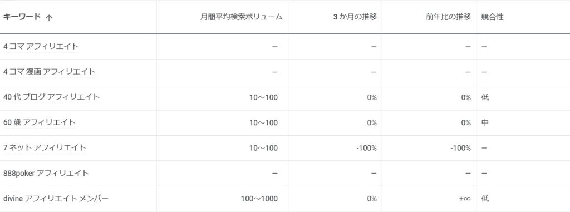Sort by 月間平均検索ボリューム column
Screen dimensions: 570x212
[x=242, y=17]
